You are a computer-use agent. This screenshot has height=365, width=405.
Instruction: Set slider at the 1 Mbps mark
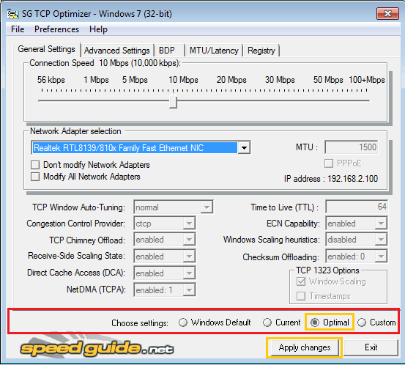point(96,101)
